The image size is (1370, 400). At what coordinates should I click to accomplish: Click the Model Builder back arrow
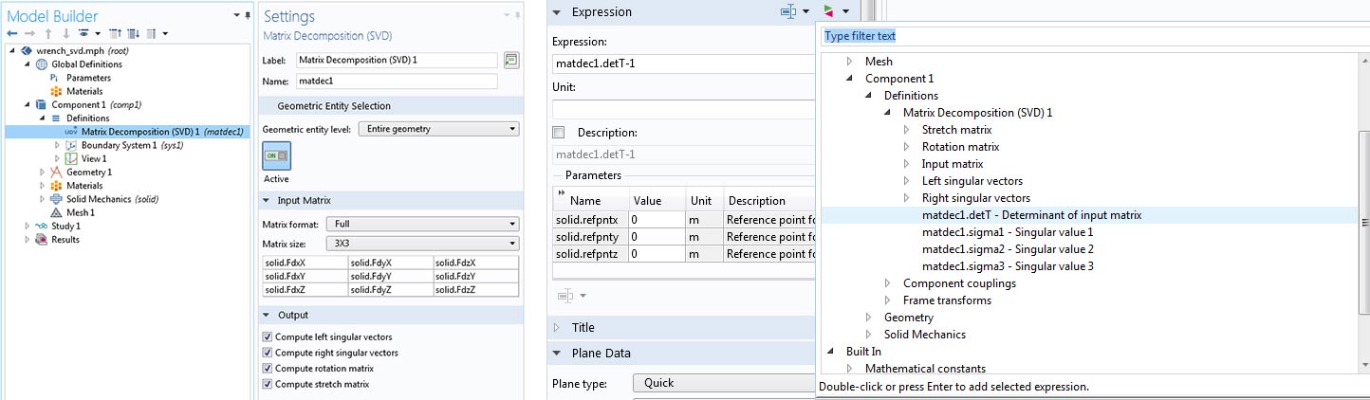12,33
